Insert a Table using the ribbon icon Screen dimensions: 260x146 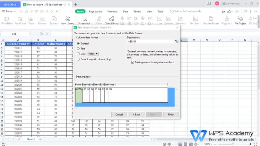pos(31,19)
